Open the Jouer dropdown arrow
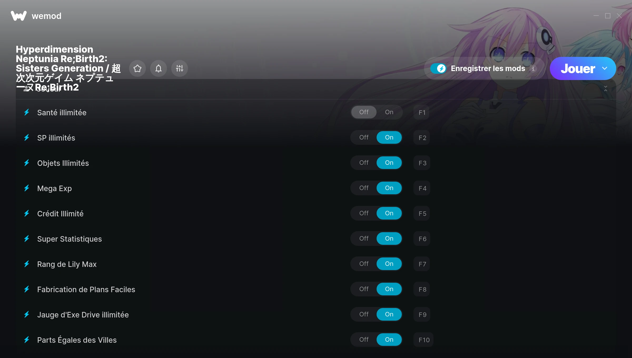Image resolution: width=632 pixels, height=358 pixels. pyautogui.click(x=605, y=68)
